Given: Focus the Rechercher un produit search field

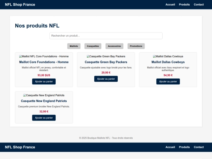Looking at the screenshot, I should [106, 36].
